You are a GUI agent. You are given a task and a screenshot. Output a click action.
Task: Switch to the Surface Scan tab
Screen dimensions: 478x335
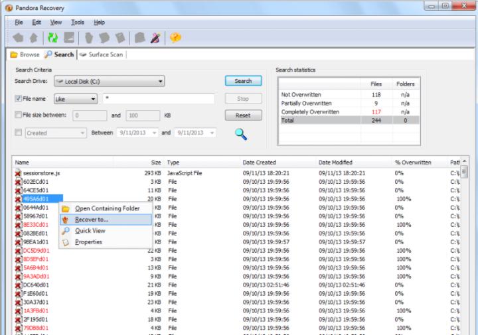103,54
